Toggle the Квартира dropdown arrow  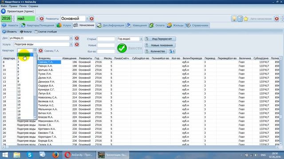point(35,50)
